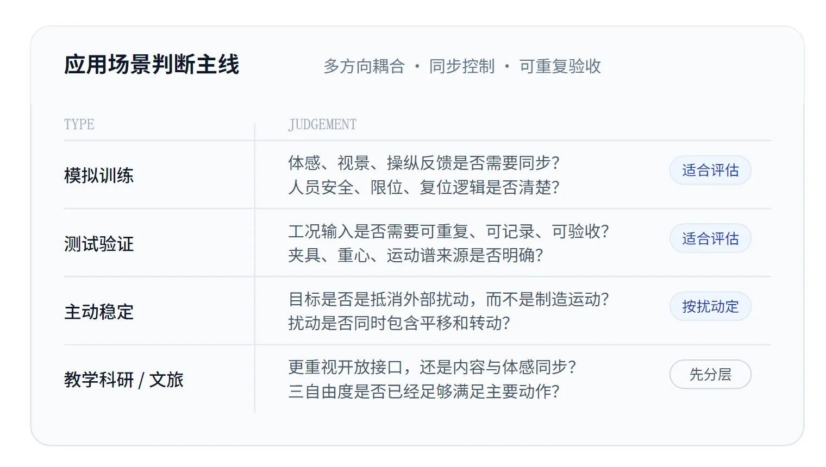The width and height of the screenshot is (826, 467).
Task: Click the 模拟训练 row label
Action: (99, 175)
